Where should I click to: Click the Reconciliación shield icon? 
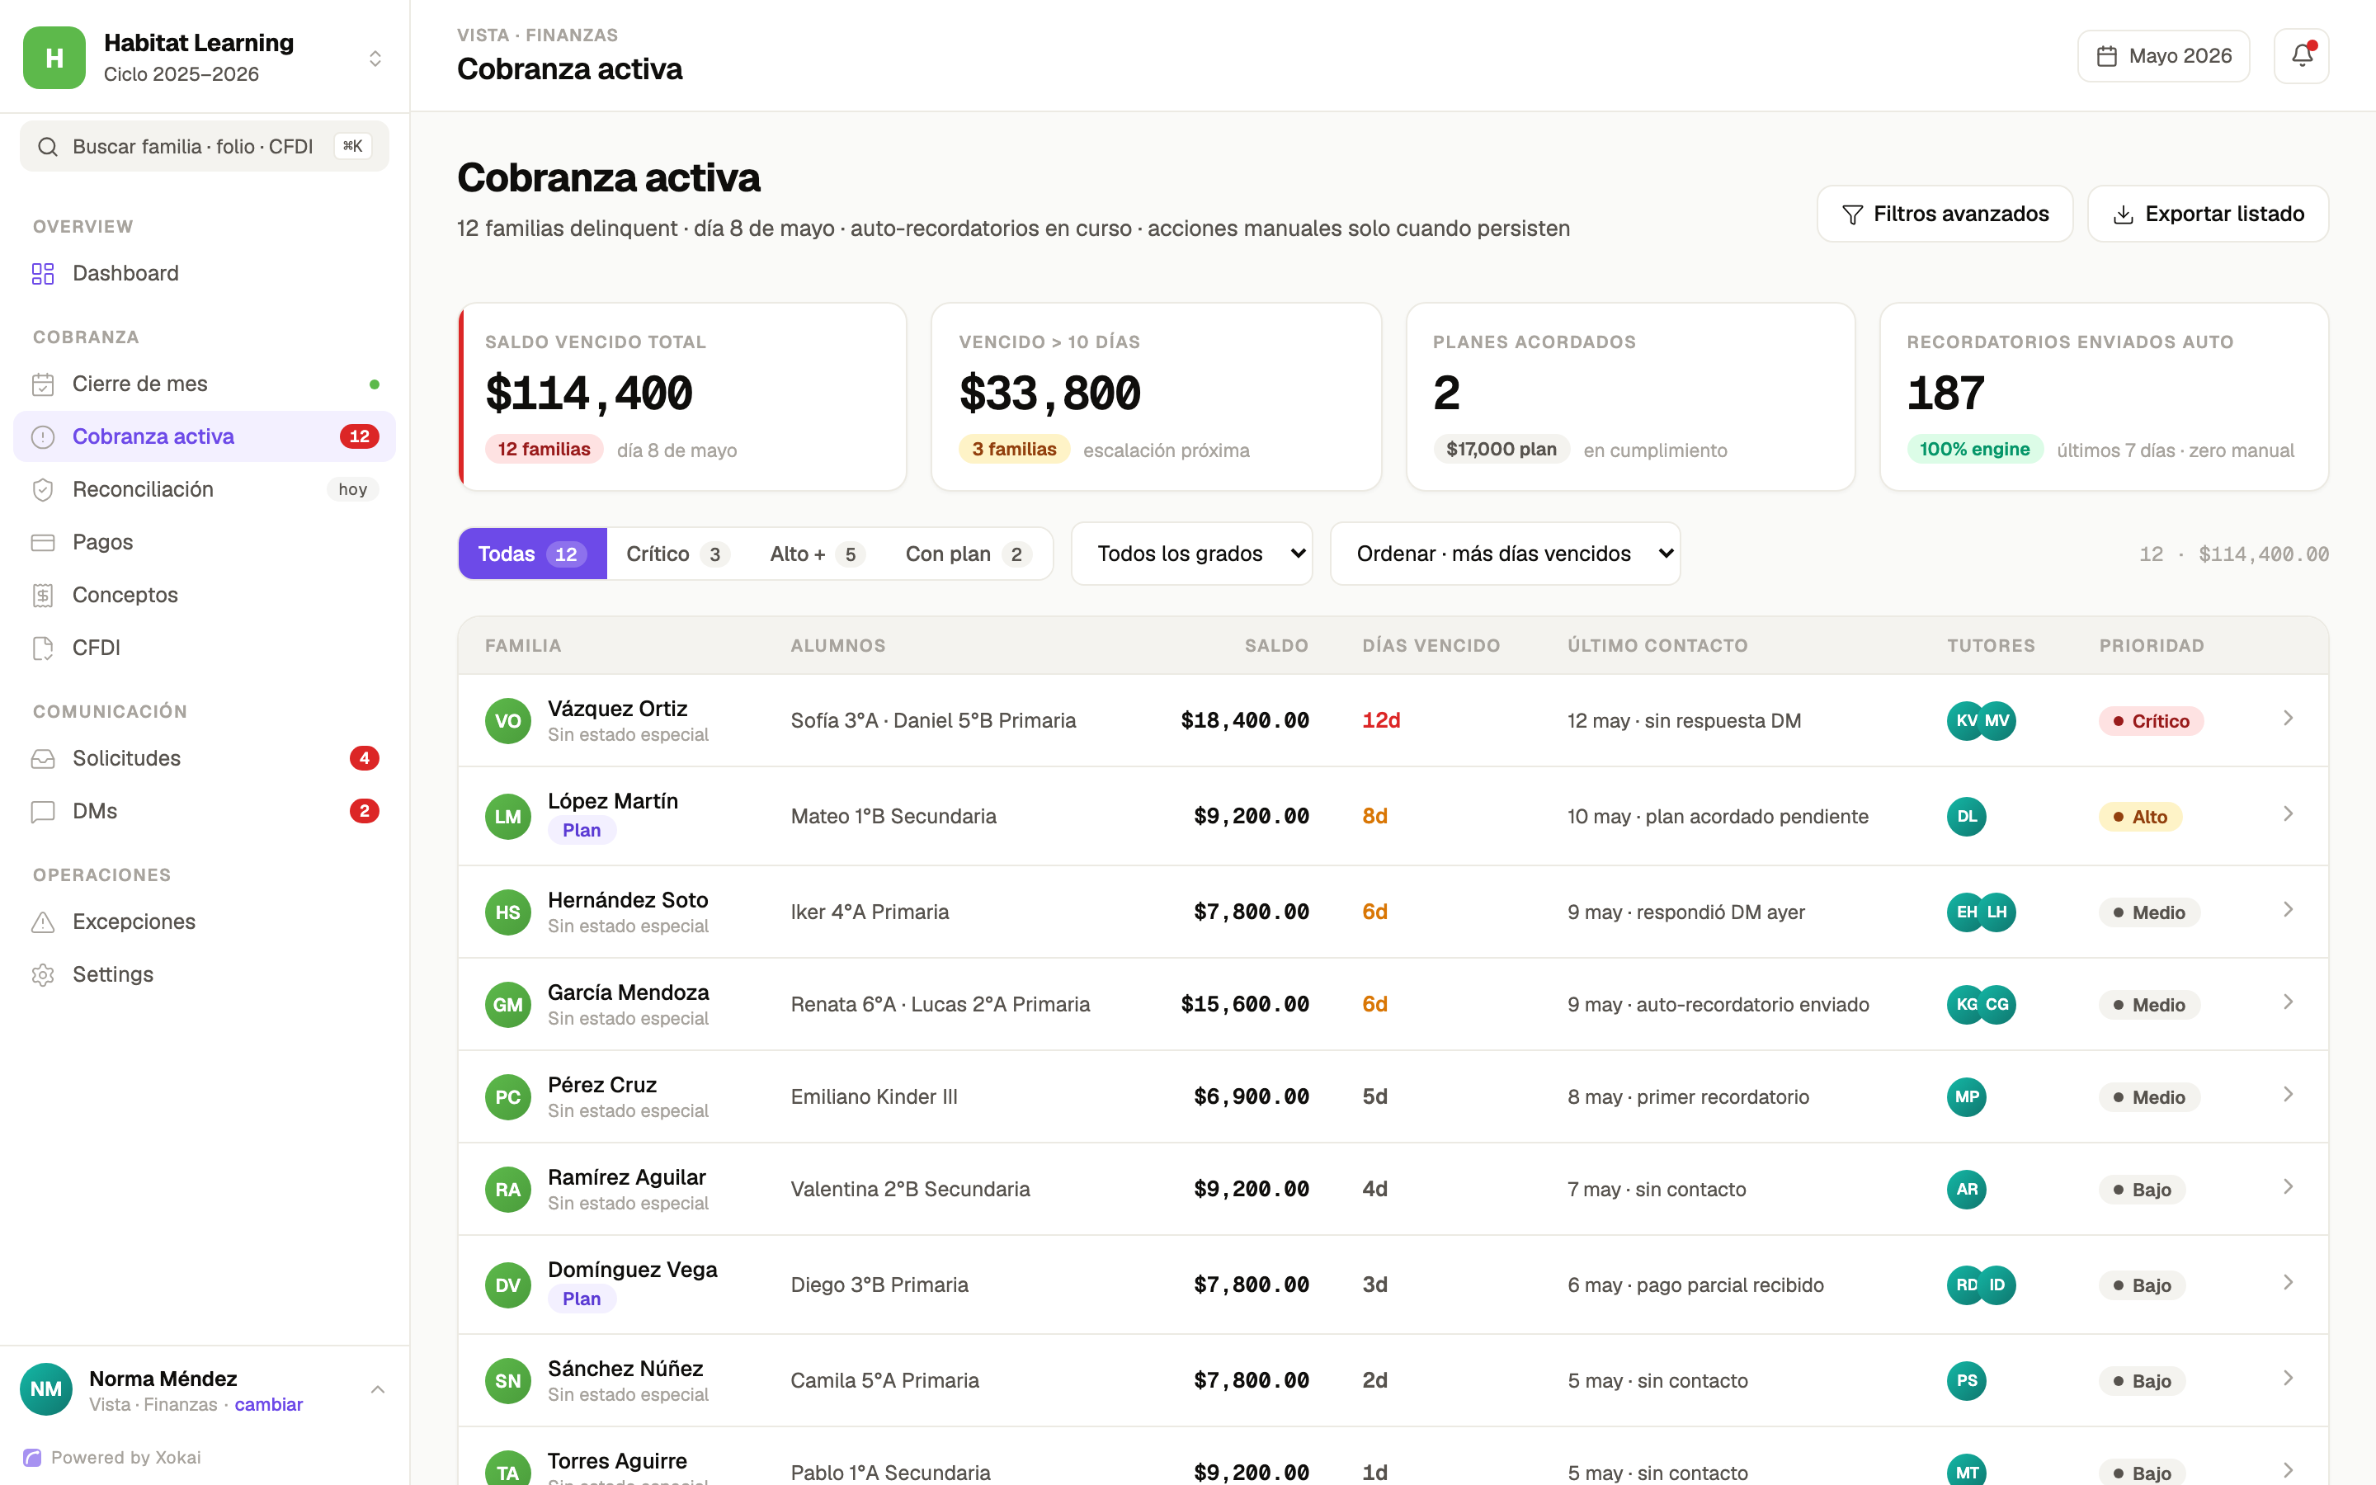click(43, 489)
